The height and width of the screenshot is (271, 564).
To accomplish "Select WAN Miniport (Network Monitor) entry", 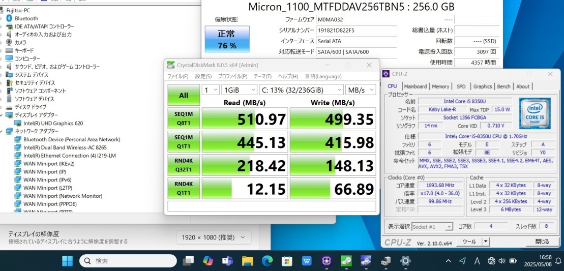I will (x=63, y=196).
